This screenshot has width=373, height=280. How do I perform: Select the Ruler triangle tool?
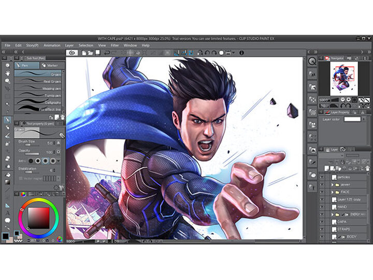click(8, 205)
